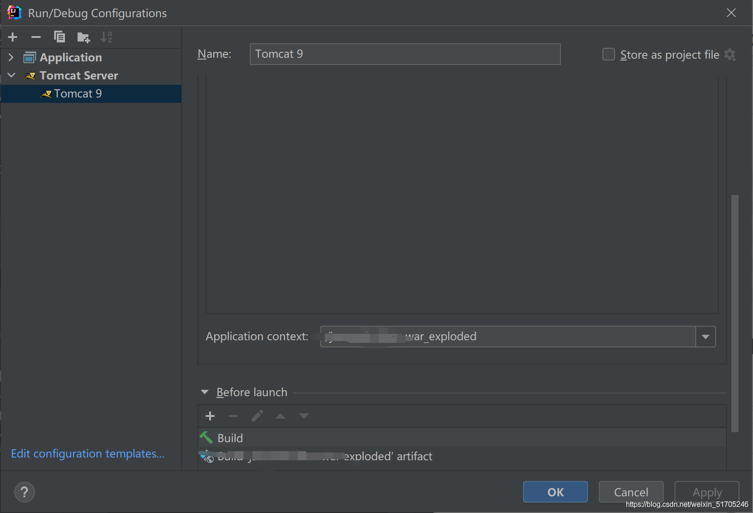The height and width of the screenshot is (513, 753).
Task: Apply the configuration changes
Action: coord(706,492)
